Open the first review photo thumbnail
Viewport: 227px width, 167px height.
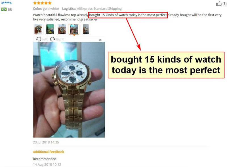click(x=38, y=29)
